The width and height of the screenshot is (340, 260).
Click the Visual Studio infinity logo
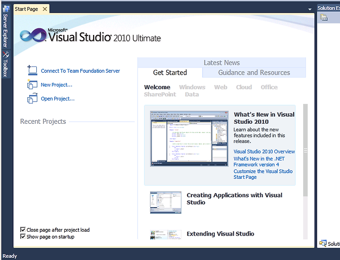pyautogui.click(x=33, y=35)
